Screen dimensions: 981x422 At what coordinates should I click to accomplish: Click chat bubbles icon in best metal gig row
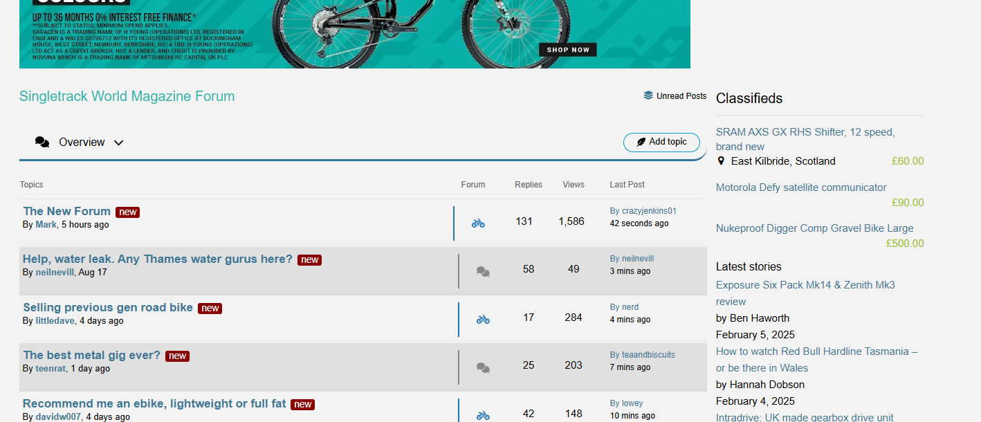[x=483, y=367]
